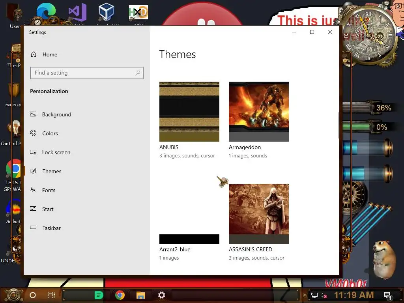Click the Fonts AA icon
The width and height of the screenshot is (404, 303).
tap(33, 190)
